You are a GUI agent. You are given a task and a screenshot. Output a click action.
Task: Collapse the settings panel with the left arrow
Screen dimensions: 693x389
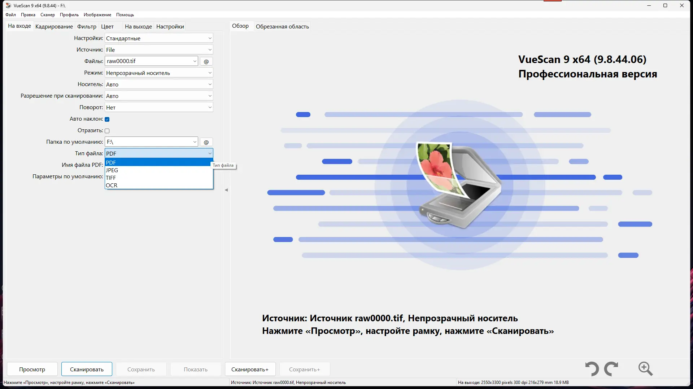click(x=226, y=190)
